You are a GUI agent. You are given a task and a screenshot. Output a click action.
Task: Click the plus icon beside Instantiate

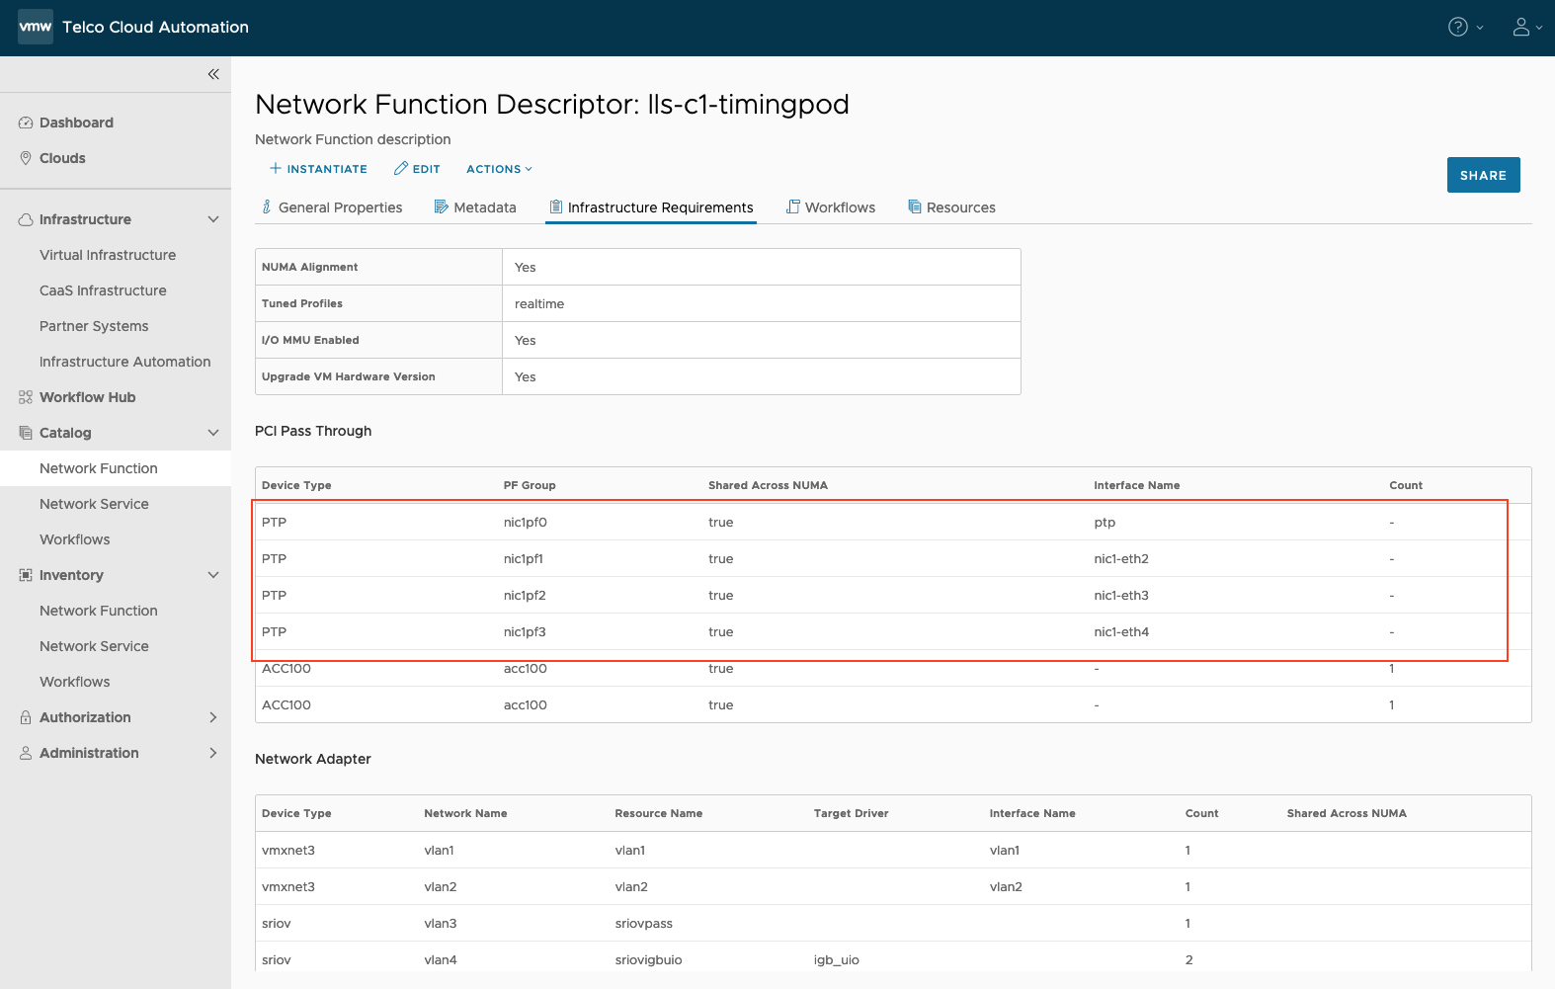(276, 168)
